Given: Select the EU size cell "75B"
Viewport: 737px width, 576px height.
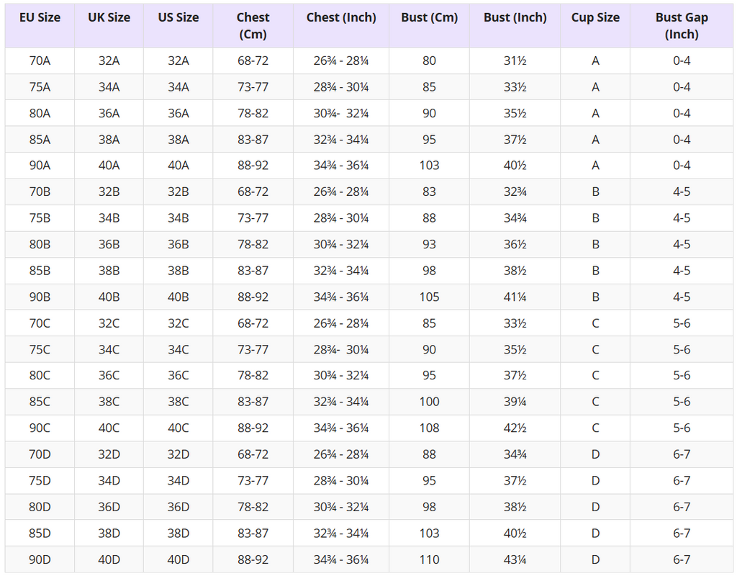Looking at the screenshot, I should pos(40,218).
